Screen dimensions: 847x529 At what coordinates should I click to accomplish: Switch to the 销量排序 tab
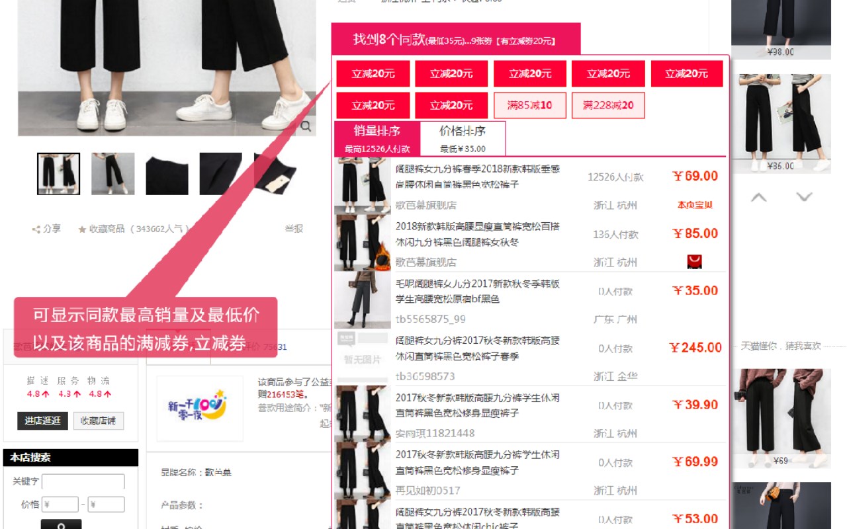377,139
